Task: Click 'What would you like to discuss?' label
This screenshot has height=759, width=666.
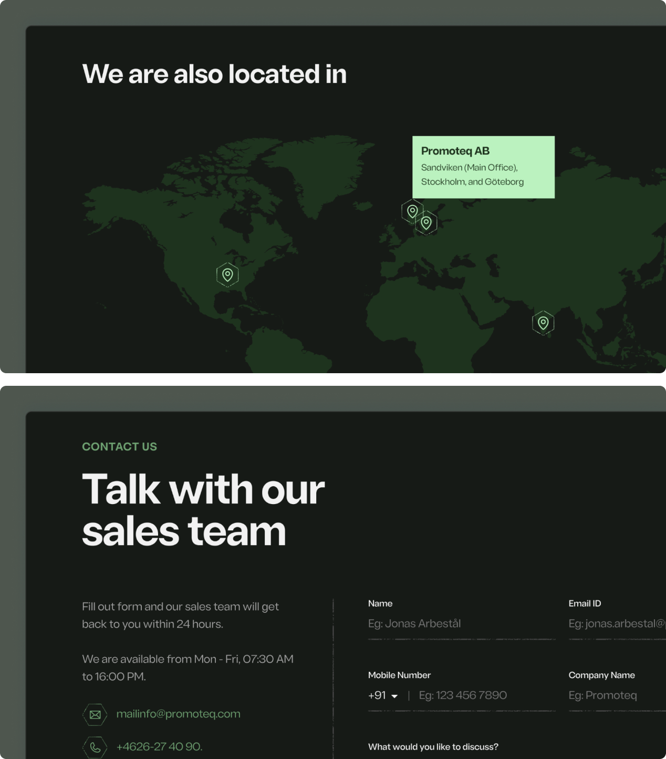Action: pyautogui.click(x=433, y=747)
